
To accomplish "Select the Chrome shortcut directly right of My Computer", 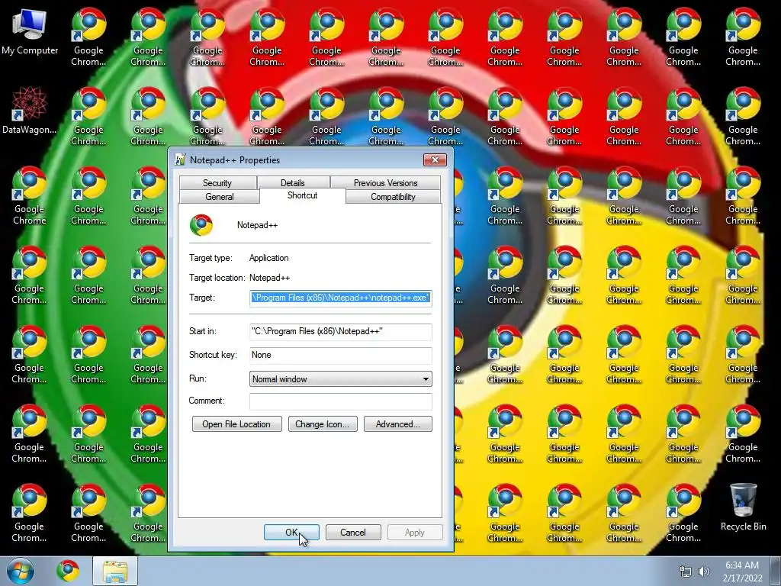I will (88, 37).
